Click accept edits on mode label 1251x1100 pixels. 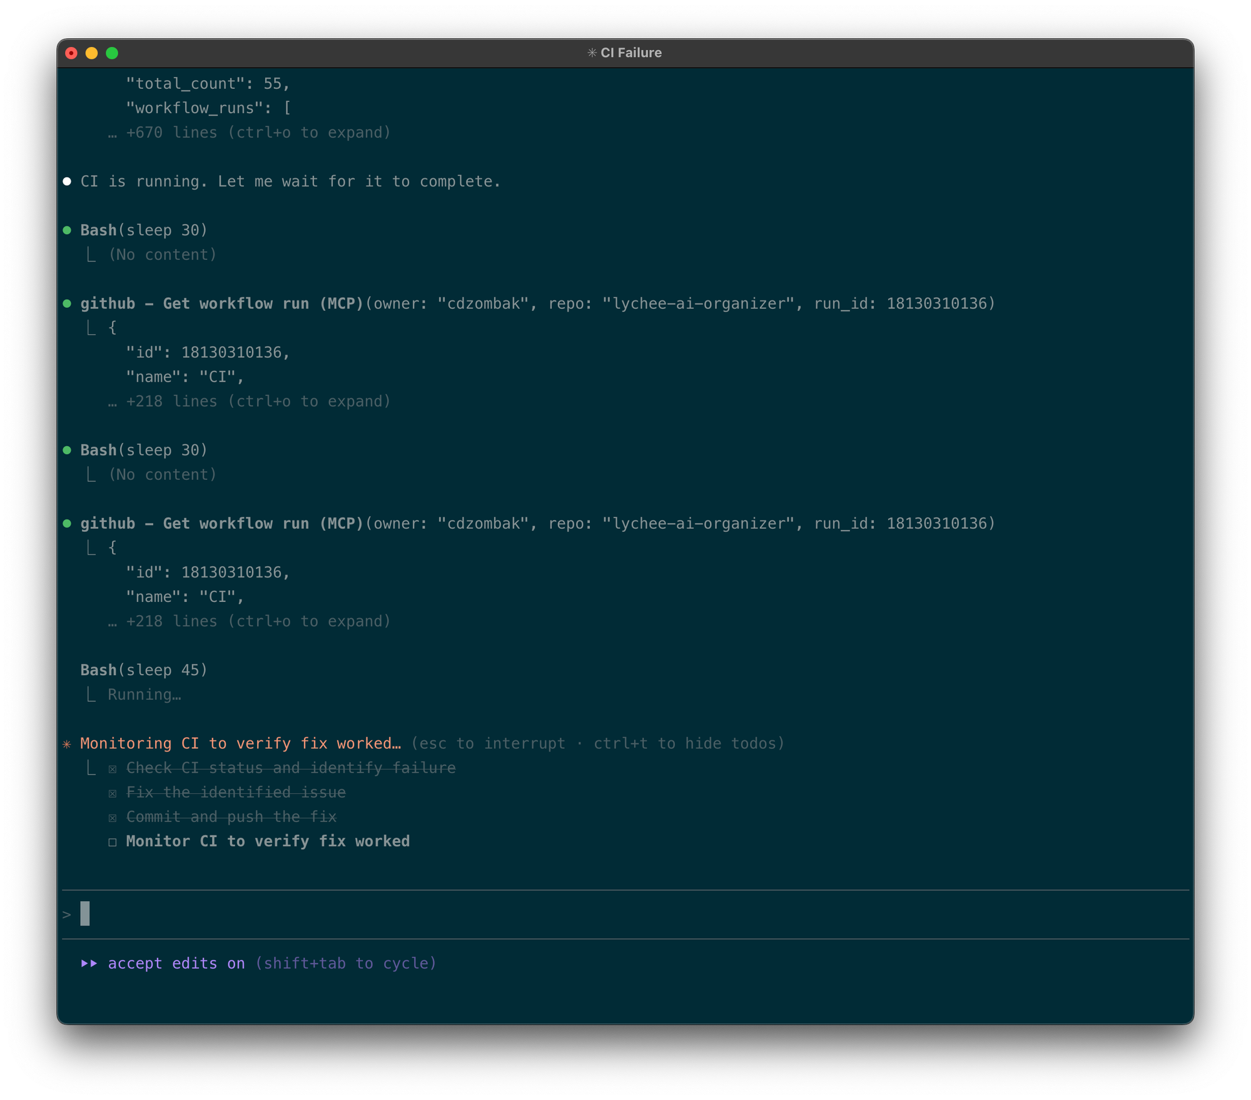[x=176, y=963]
